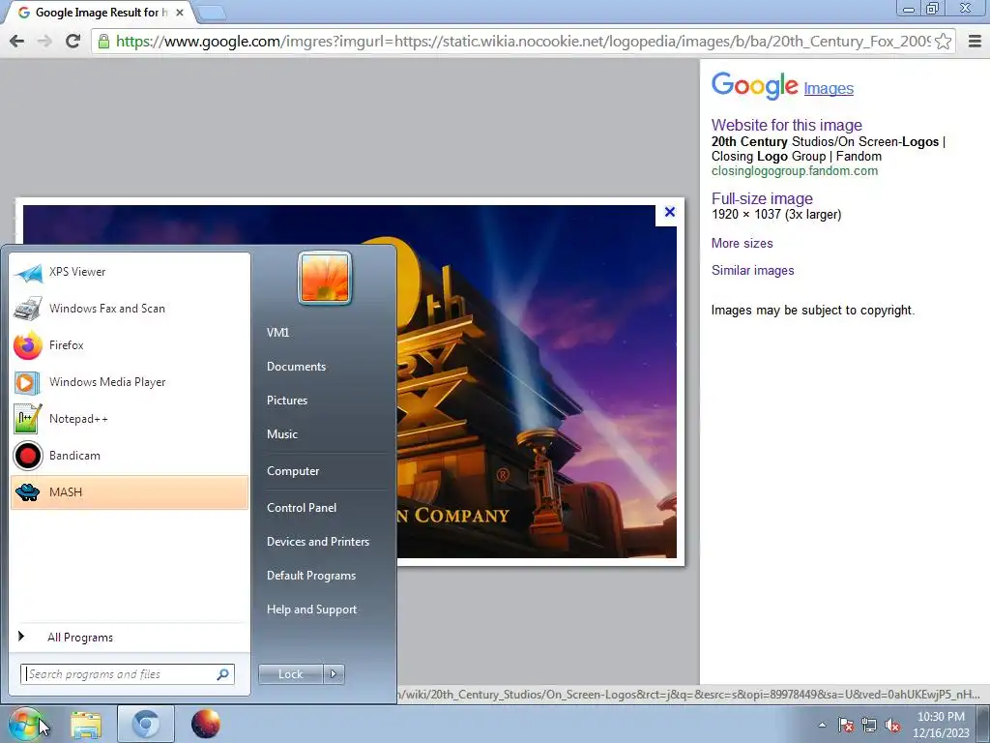This screenshot has width=990, height=743.
Task: Open Action Center flag tray icon
Action: pos(846,725)
